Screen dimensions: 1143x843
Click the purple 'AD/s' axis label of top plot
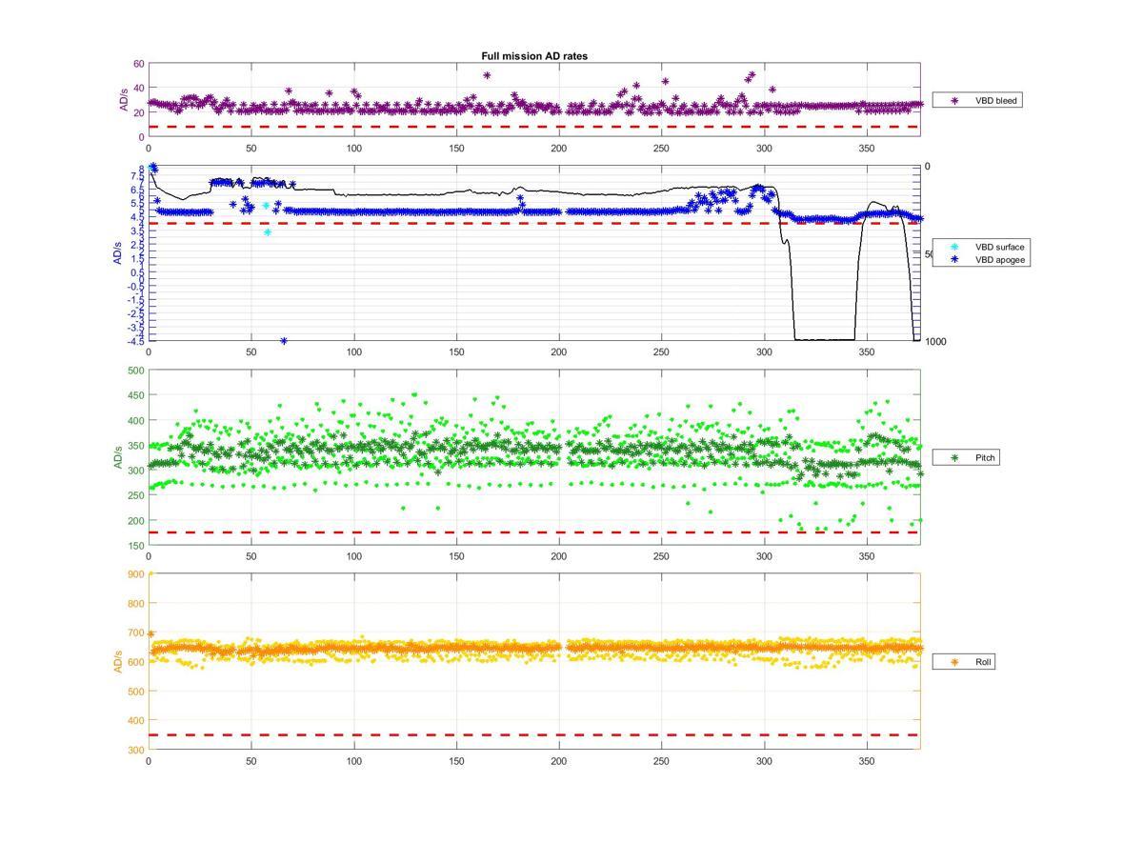[122, 100]
